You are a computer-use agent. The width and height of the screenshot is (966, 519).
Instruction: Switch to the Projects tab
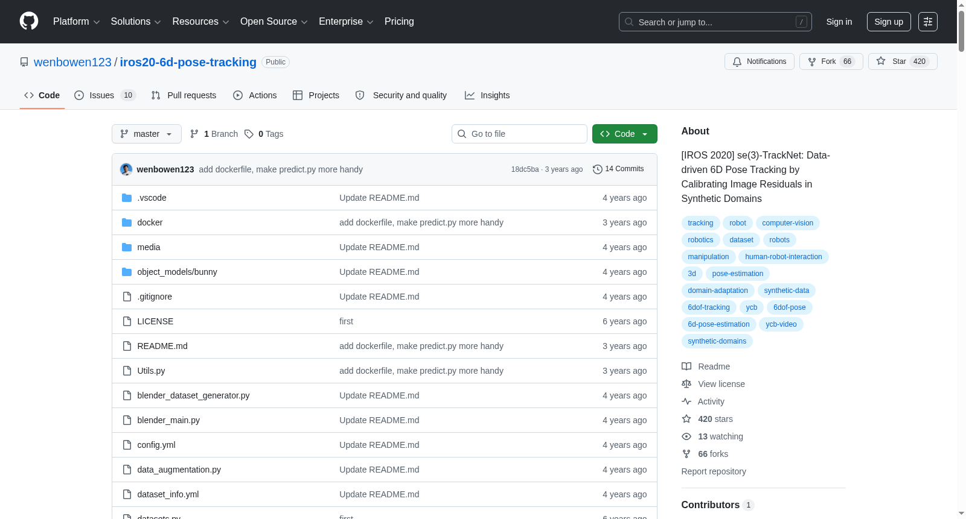pos(316,95)
